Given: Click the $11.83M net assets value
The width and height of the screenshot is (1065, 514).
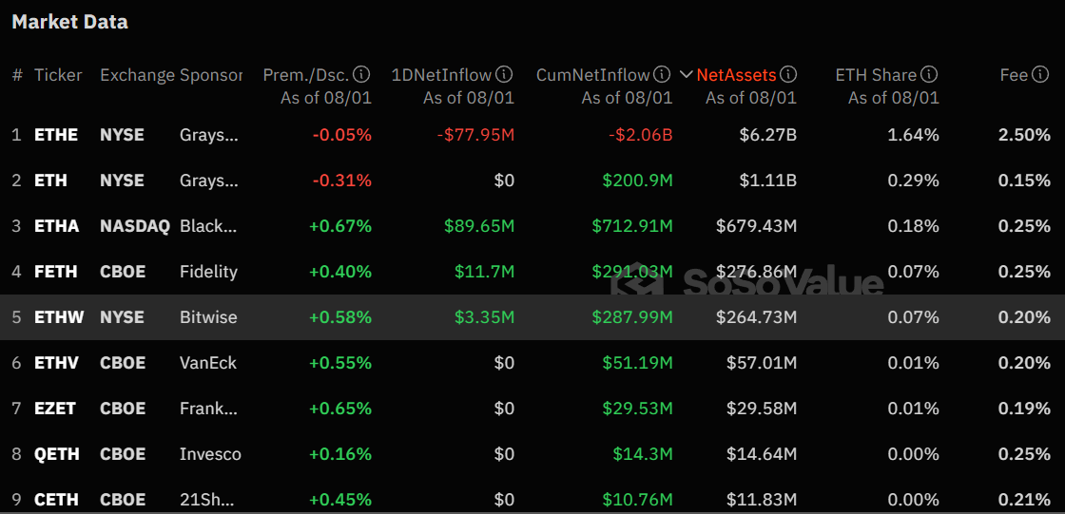Looking at the screenshot, I should pos(762,500).
